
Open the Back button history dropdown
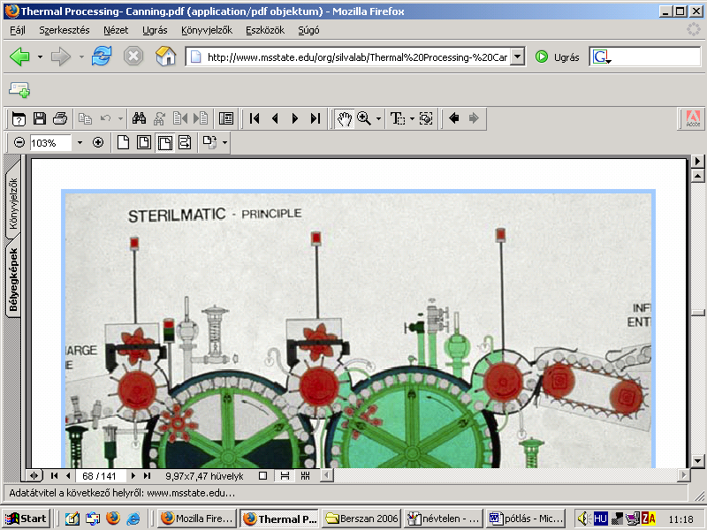40,57
